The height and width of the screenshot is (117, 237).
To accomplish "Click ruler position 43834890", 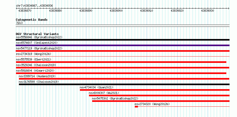I will pyautogui.click(x=86, y=11).
